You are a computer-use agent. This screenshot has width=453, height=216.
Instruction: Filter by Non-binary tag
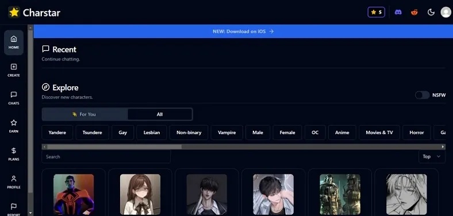tap(189, 132)
